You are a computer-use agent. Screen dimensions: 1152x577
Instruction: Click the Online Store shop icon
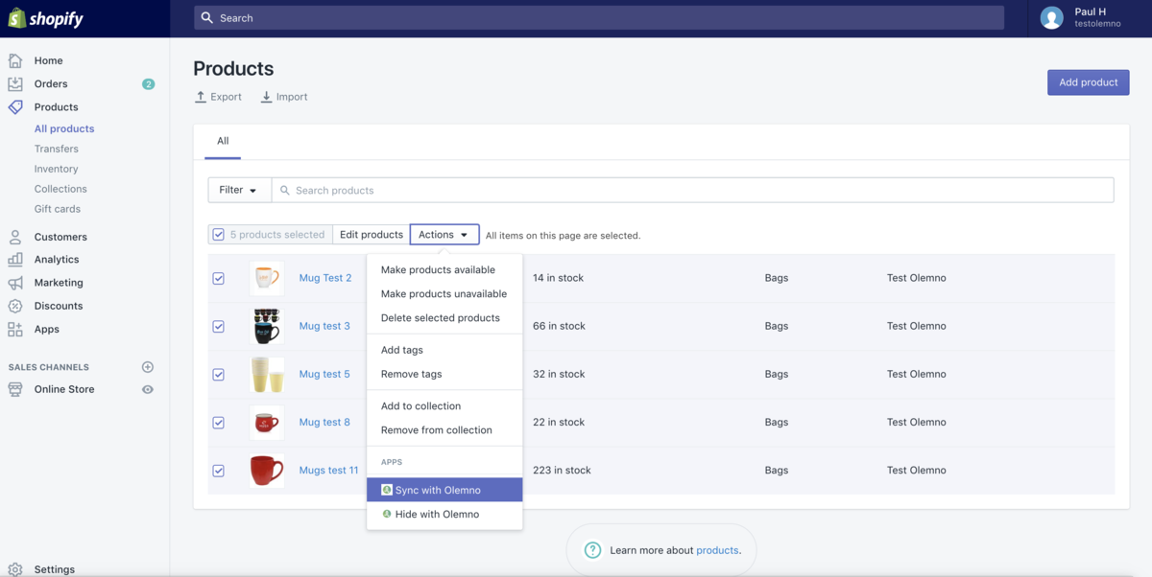[15, 389]
